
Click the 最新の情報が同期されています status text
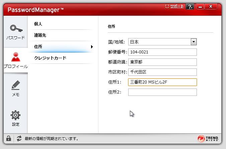pos(52,139)
